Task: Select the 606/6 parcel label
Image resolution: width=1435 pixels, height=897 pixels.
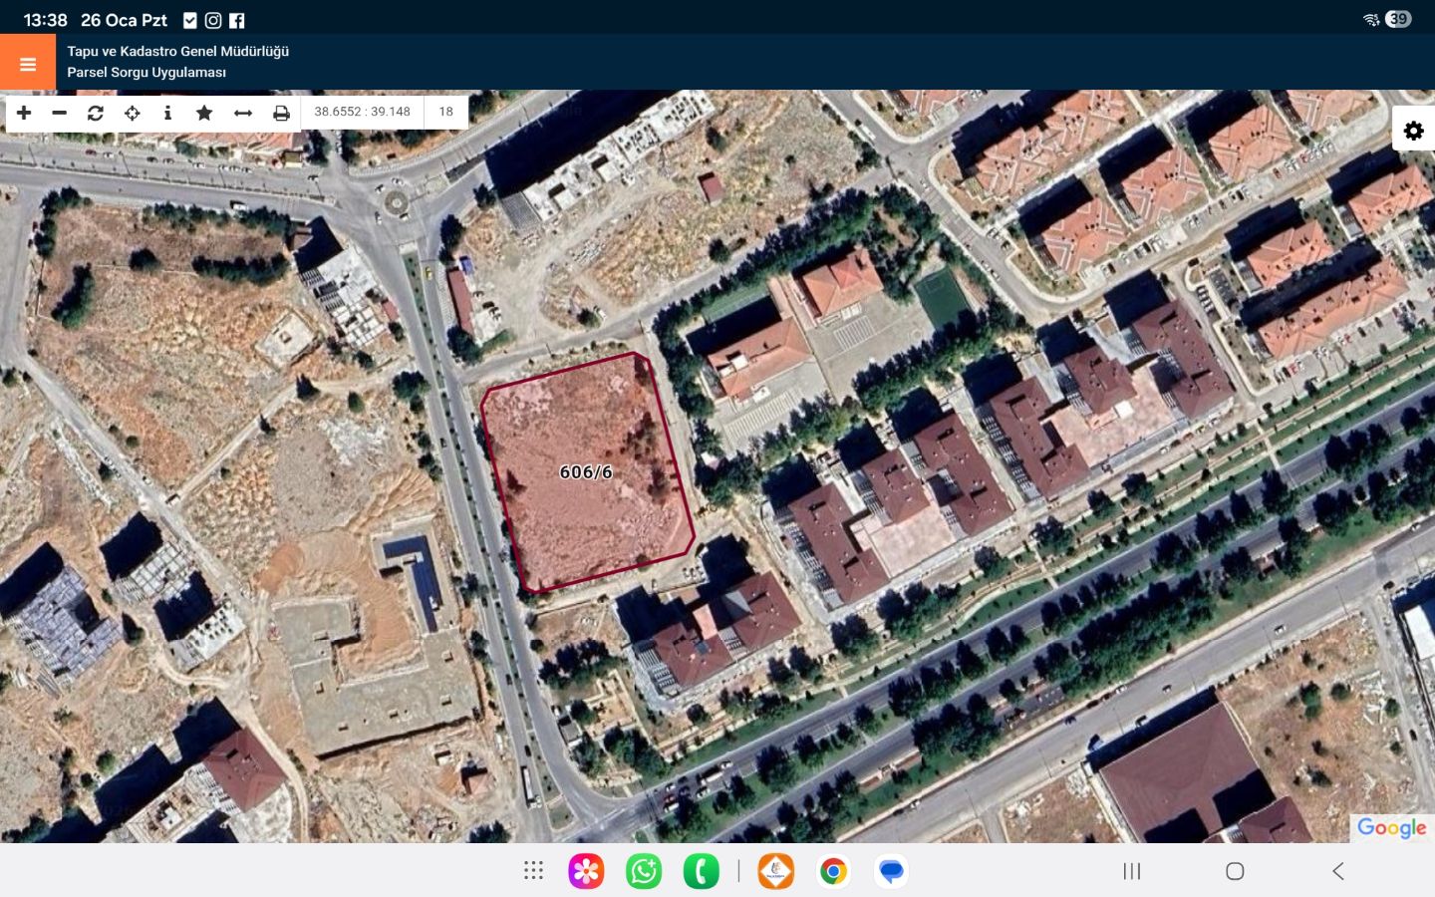Action: click(586, 472)
